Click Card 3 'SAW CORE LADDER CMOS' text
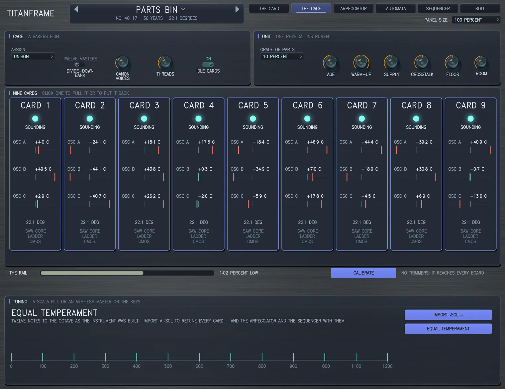Image resolution: width=505 pixels, height=389 pixels. [144, 236]
